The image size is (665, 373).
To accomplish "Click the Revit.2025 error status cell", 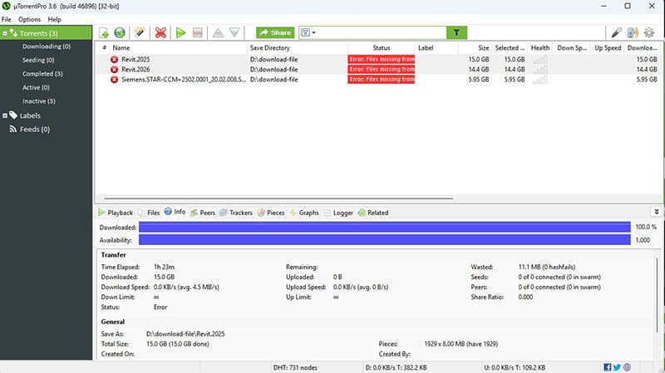I will click(x=382, y=59).
